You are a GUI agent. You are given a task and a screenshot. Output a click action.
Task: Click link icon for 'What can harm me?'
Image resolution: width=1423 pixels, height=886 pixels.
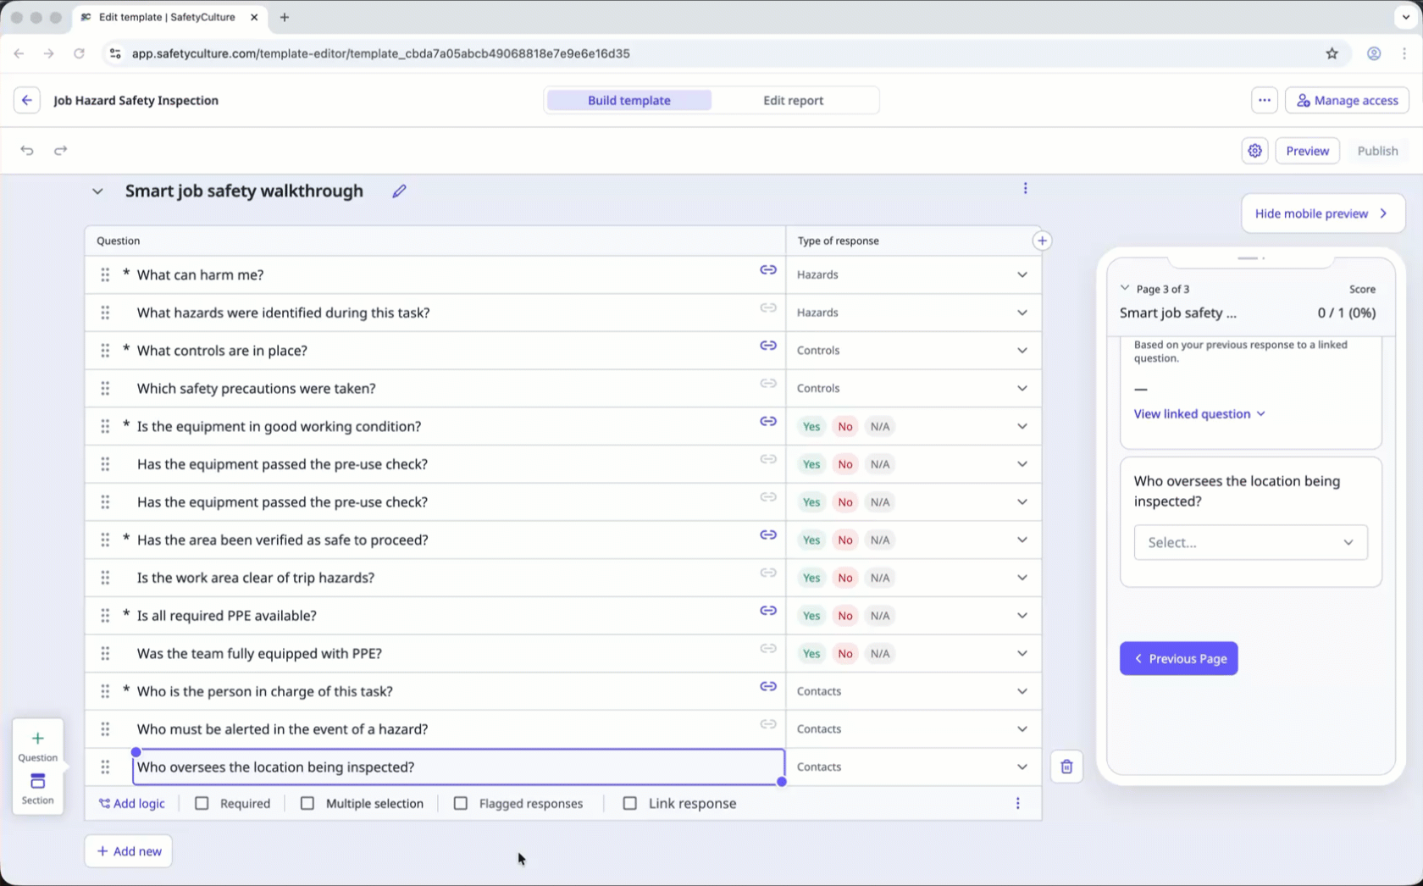[x=768, y=270]
